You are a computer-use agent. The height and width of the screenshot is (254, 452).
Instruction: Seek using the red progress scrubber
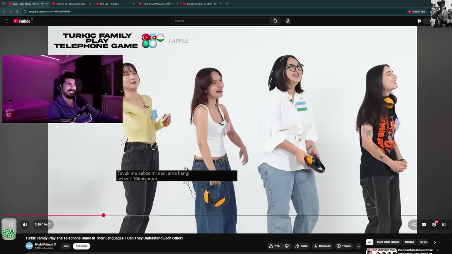pos(103,215)
